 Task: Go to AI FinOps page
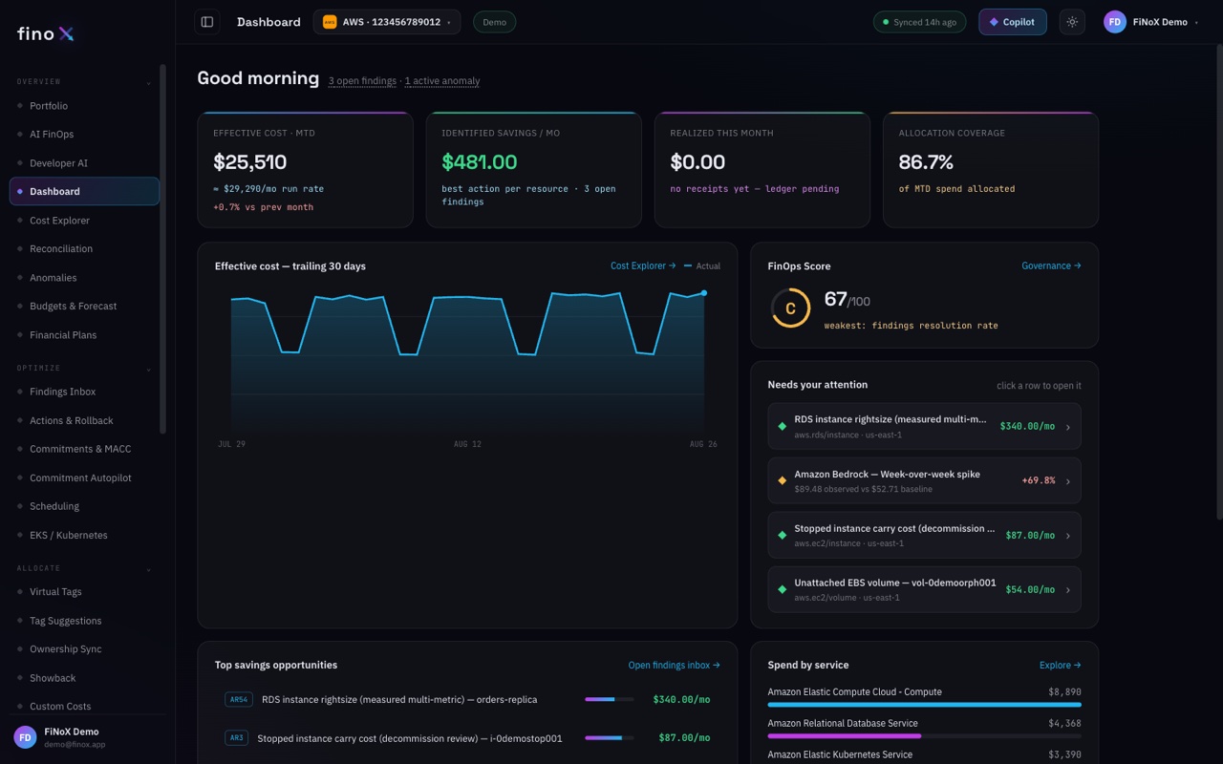pos(84,135)
